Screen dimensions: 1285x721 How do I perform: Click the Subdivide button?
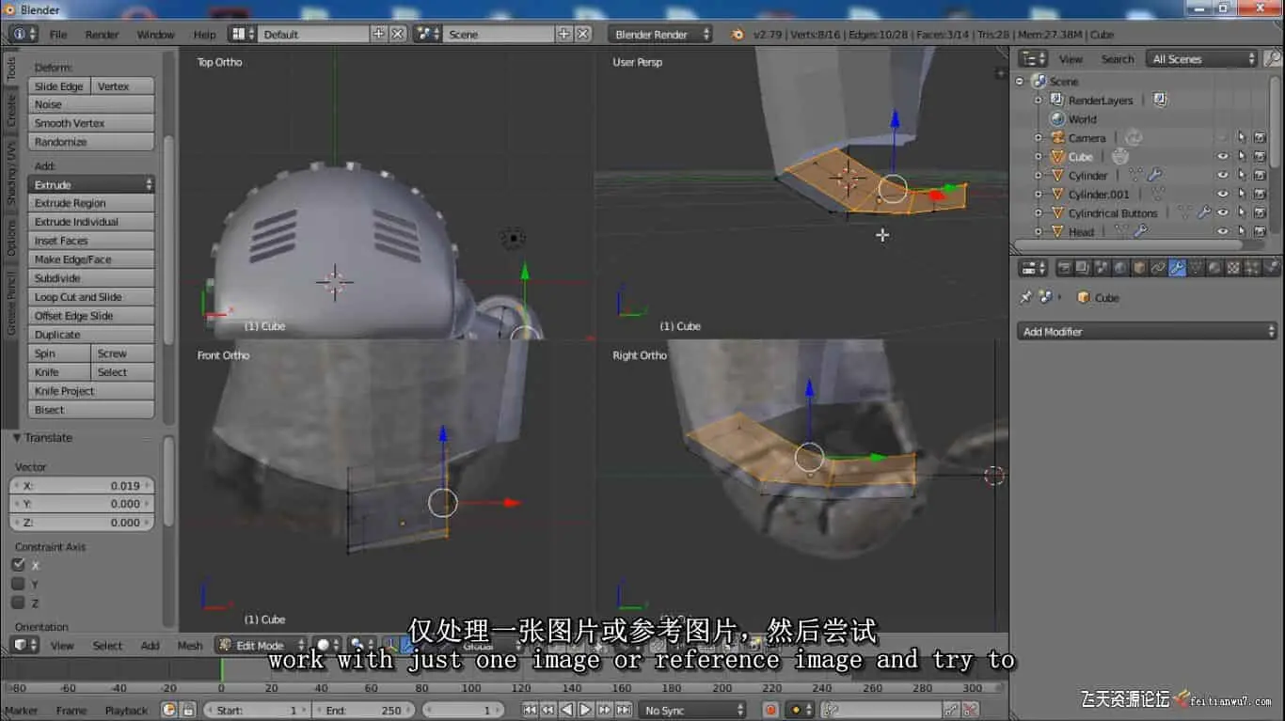click(90, 278)
